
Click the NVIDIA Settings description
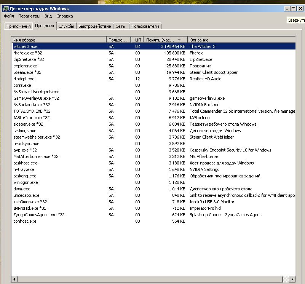coord(204,169)
